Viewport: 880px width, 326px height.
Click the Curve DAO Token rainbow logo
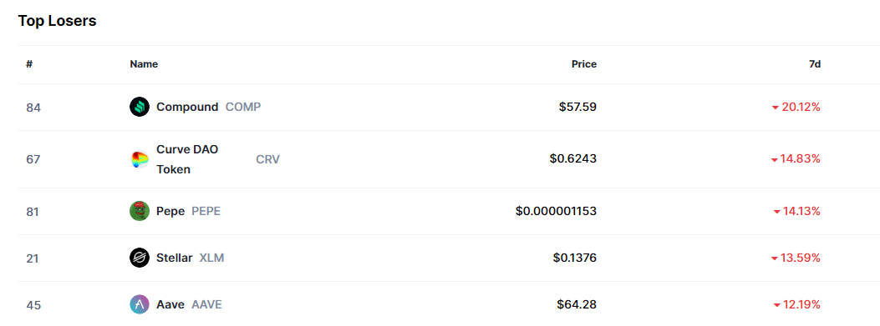tap(140, 159)
